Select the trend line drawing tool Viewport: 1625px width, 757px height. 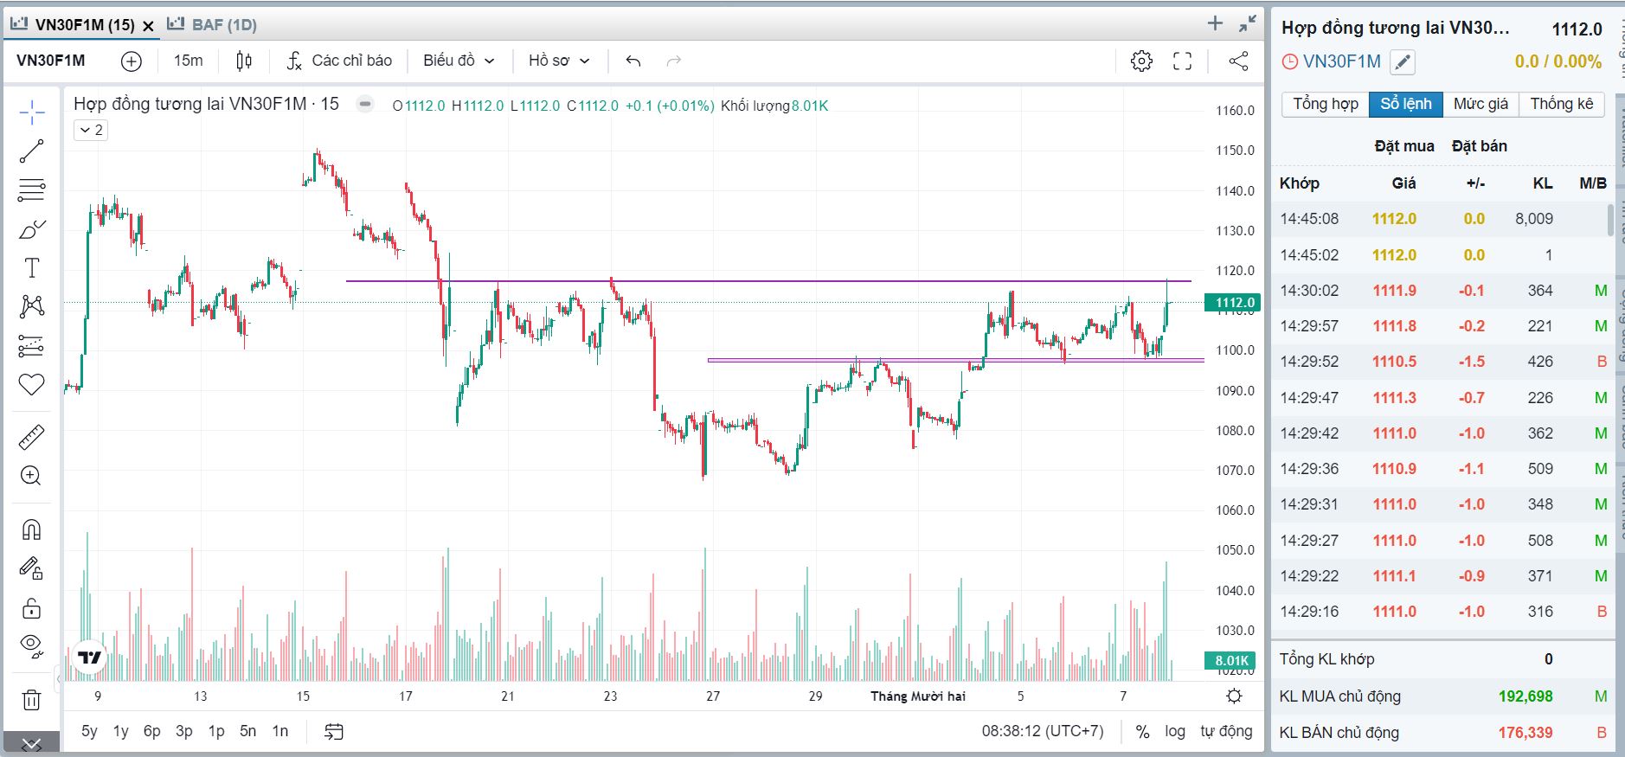[32, 151]
